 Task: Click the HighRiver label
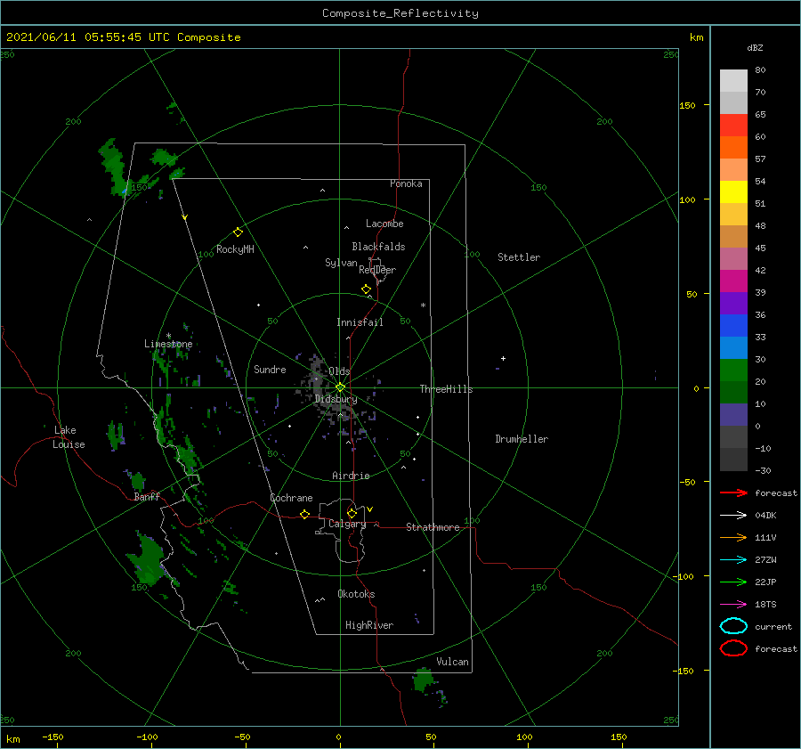pyautogui.click(x=369, y=625)
